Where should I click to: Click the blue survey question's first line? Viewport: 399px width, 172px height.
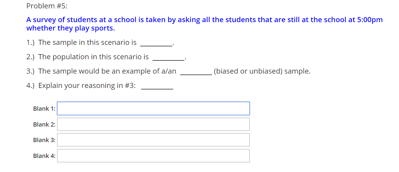pos(204,20)
